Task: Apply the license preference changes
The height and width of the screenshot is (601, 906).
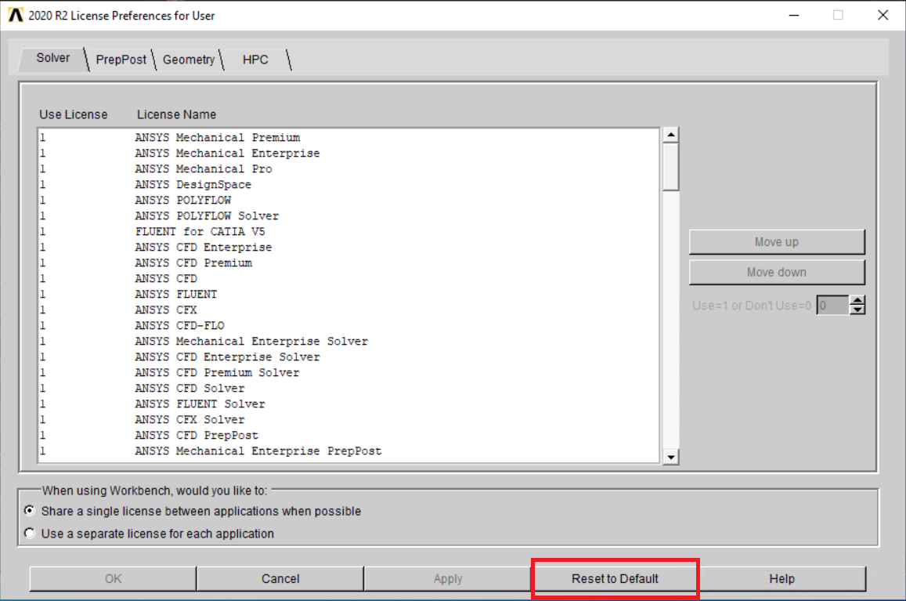Action: pos(448,578)
